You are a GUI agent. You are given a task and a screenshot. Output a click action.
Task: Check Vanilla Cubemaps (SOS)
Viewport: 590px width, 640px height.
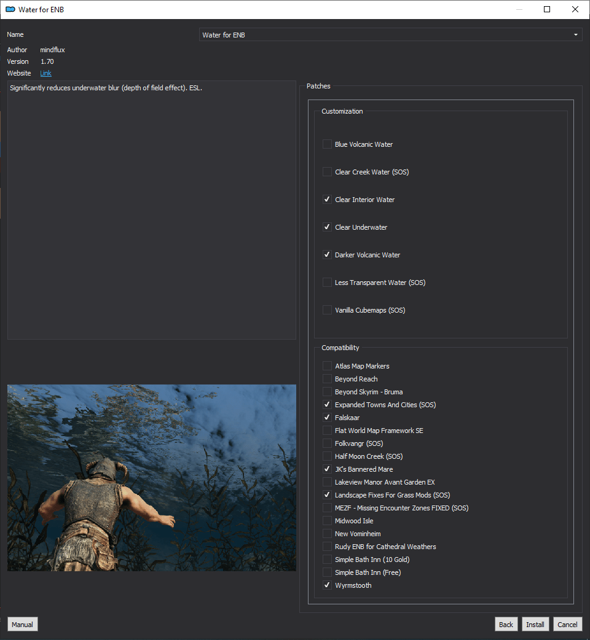point(327,310)
